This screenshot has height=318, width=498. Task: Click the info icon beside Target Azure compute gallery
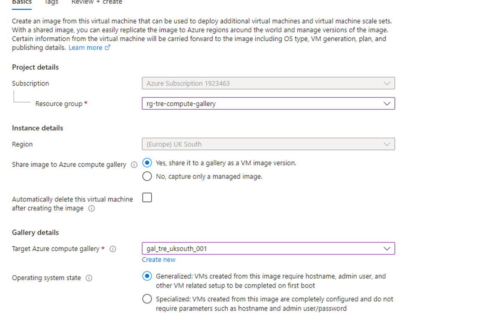coord(112,249)
